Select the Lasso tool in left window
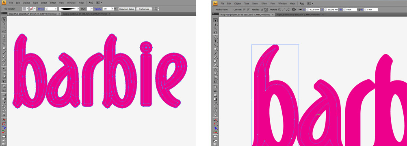The width and height of the screenshot is (407, 146). (x=4, y=32)
